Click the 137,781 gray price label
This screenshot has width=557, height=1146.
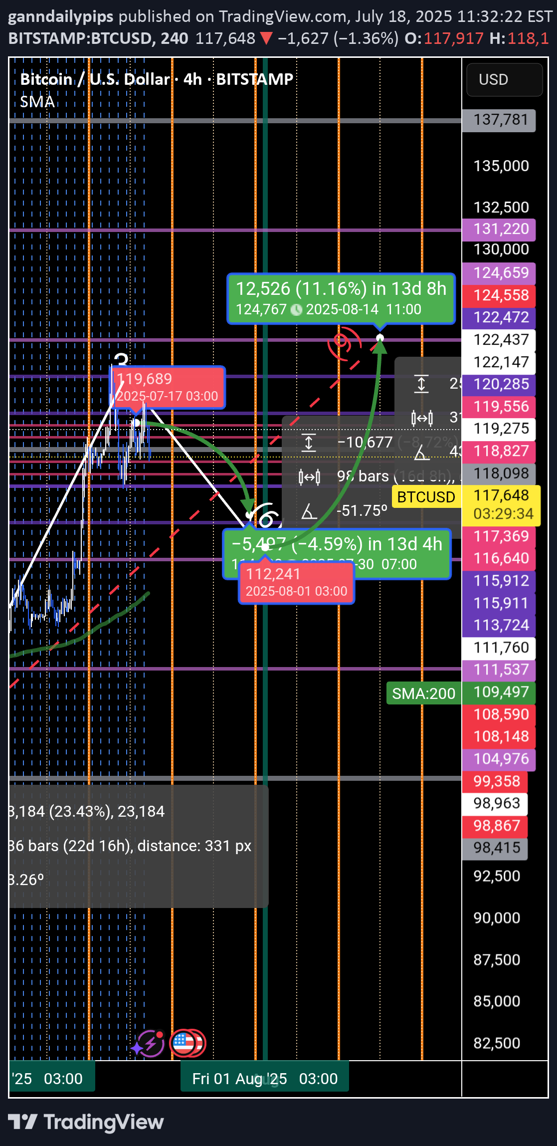click(x=499, y=120)
